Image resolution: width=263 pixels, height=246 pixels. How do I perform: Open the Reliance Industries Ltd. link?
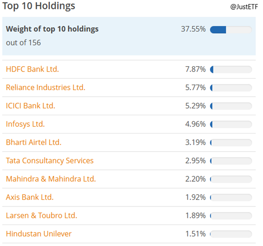coord(45,87)
